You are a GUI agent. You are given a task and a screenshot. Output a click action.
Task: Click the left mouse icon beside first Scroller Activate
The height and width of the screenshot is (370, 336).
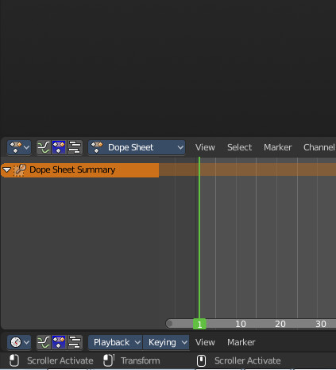pyautogui.click(x=14, y=360)
